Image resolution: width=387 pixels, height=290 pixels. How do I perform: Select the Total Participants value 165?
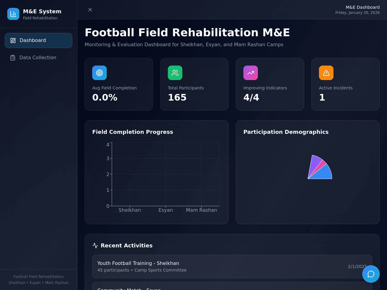(177, 98)
